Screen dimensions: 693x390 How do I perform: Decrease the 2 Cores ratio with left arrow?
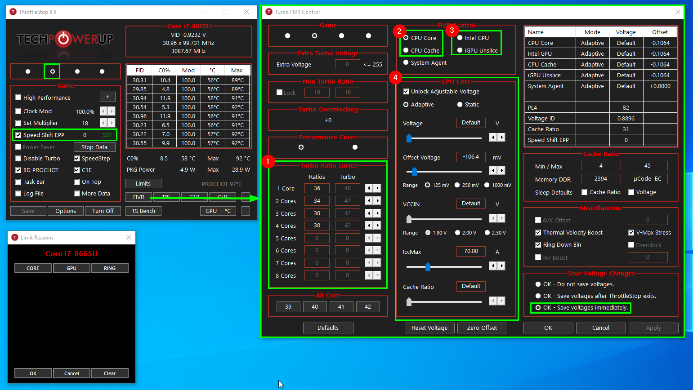click(369, 201)
